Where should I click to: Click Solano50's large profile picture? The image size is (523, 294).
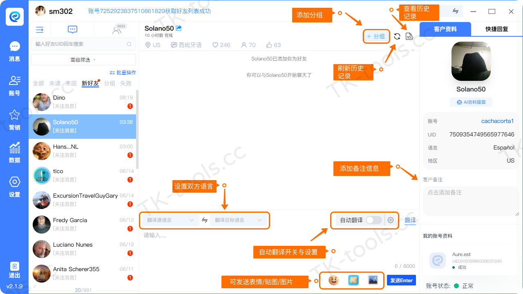coord(471,61)
